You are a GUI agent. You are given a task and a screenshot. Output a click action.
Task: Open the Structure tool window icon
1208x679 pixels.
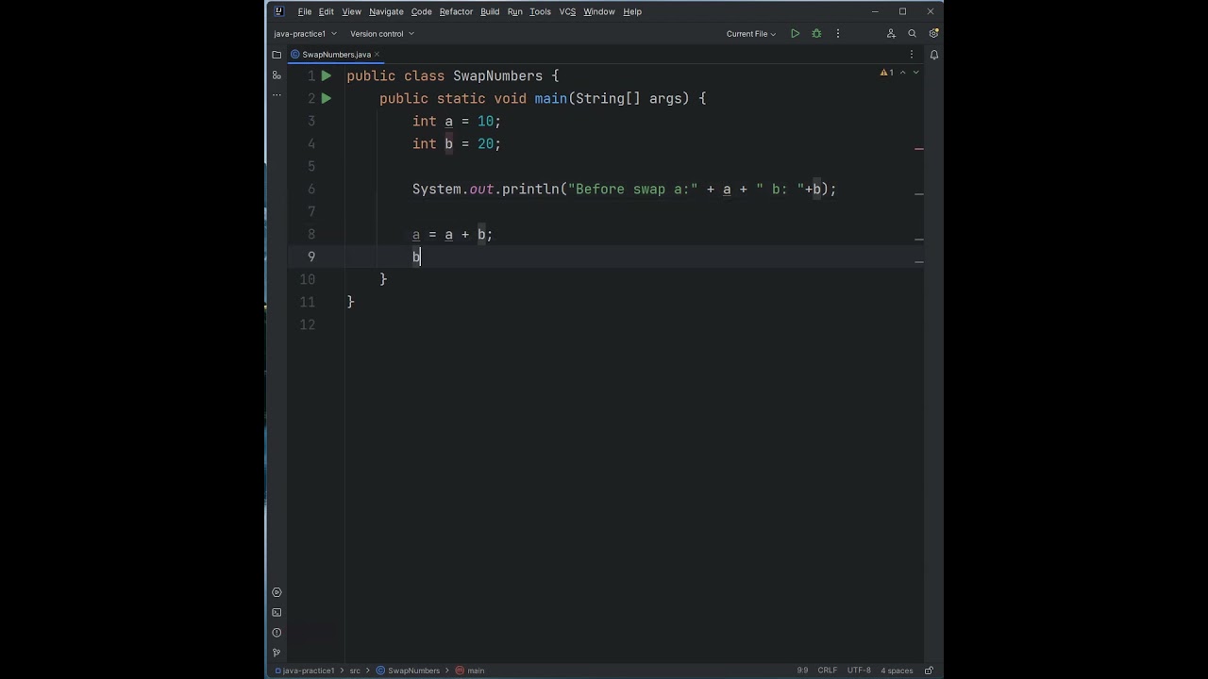pyautogui.click(x=277, y=75)
